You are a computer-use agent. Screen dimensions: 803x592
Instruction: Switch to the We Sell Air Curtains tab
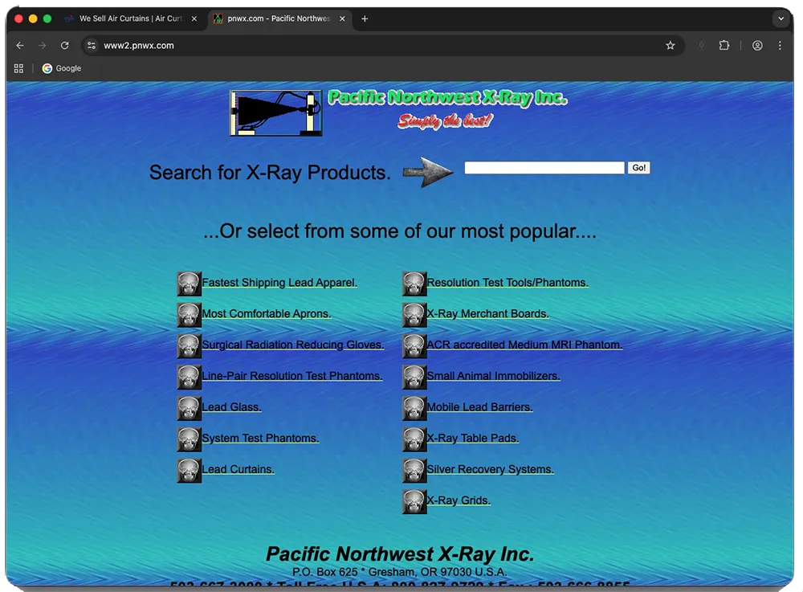(x=128, y=18)
